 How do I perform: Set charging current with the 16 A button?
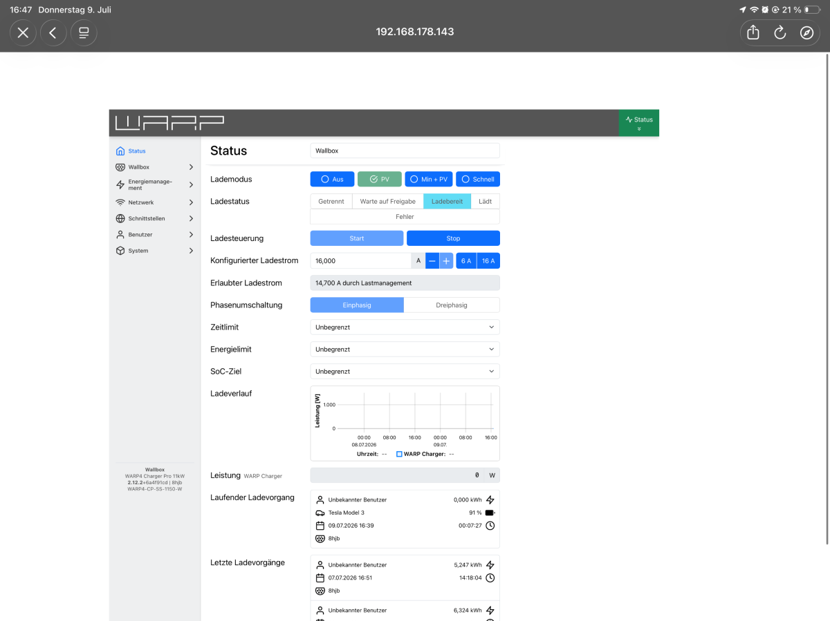tap(488, 260)
